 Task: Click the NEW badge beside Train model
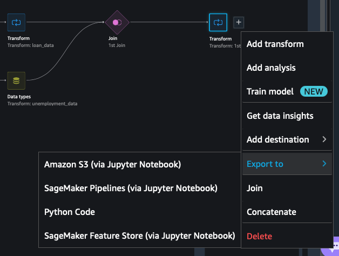pyautogui.click(x=314, y=91)
